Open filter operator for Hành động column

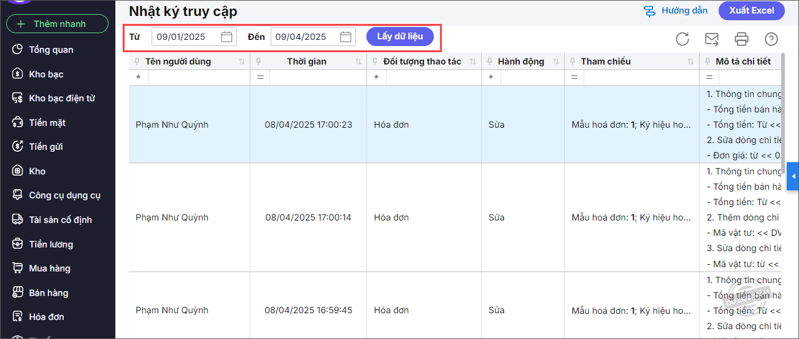click(491, 78)
